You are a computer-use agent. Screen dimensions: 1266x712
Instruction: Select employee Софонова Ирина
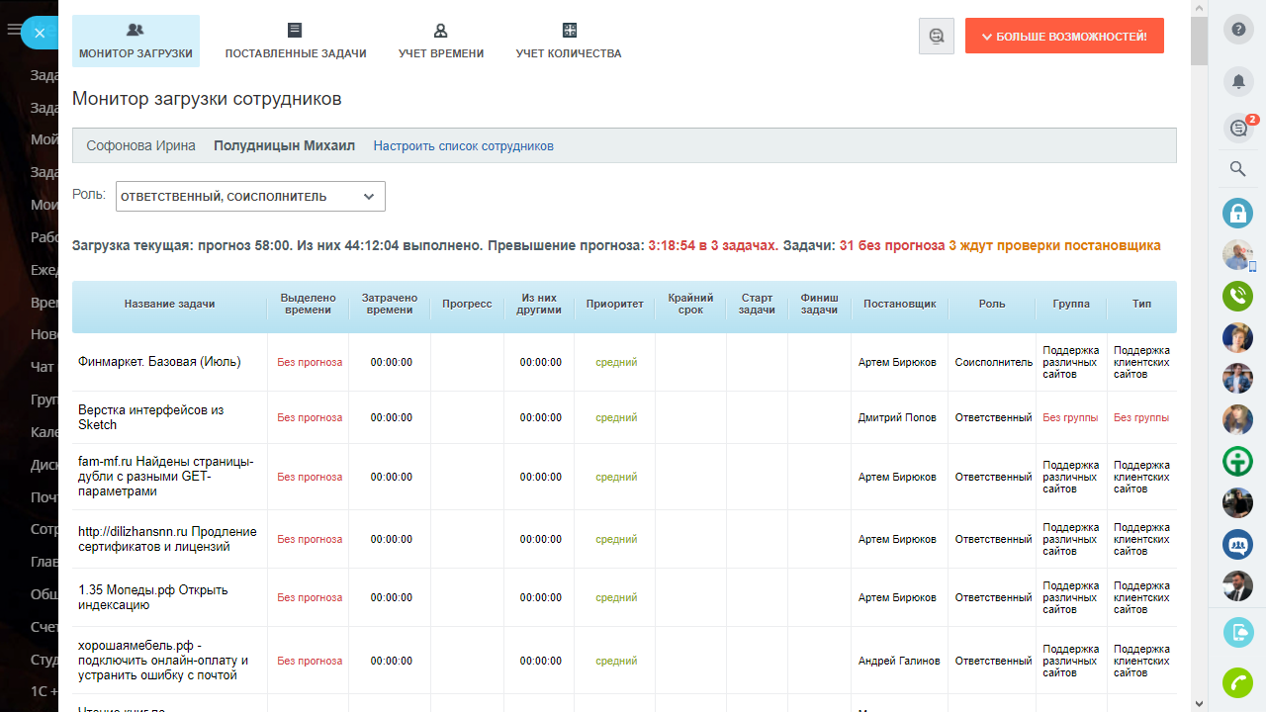(140, 146)
